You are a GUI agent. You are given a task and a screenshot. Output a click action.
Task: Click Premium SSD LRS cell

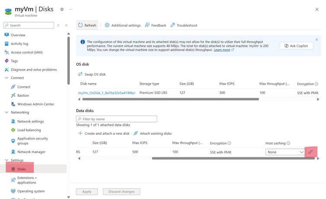tap(153, 93)
